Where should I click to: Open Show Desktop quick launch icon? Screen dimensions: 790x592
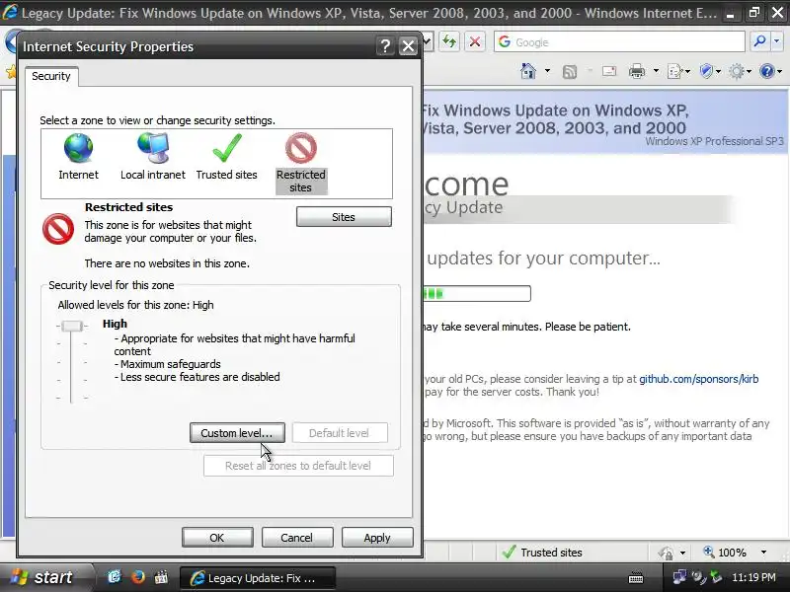tap(115, 577)
